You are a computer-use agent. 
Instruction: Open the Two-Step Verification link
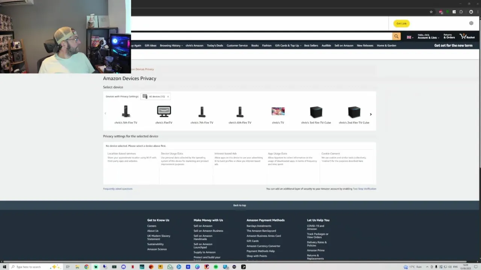[365, 189]
